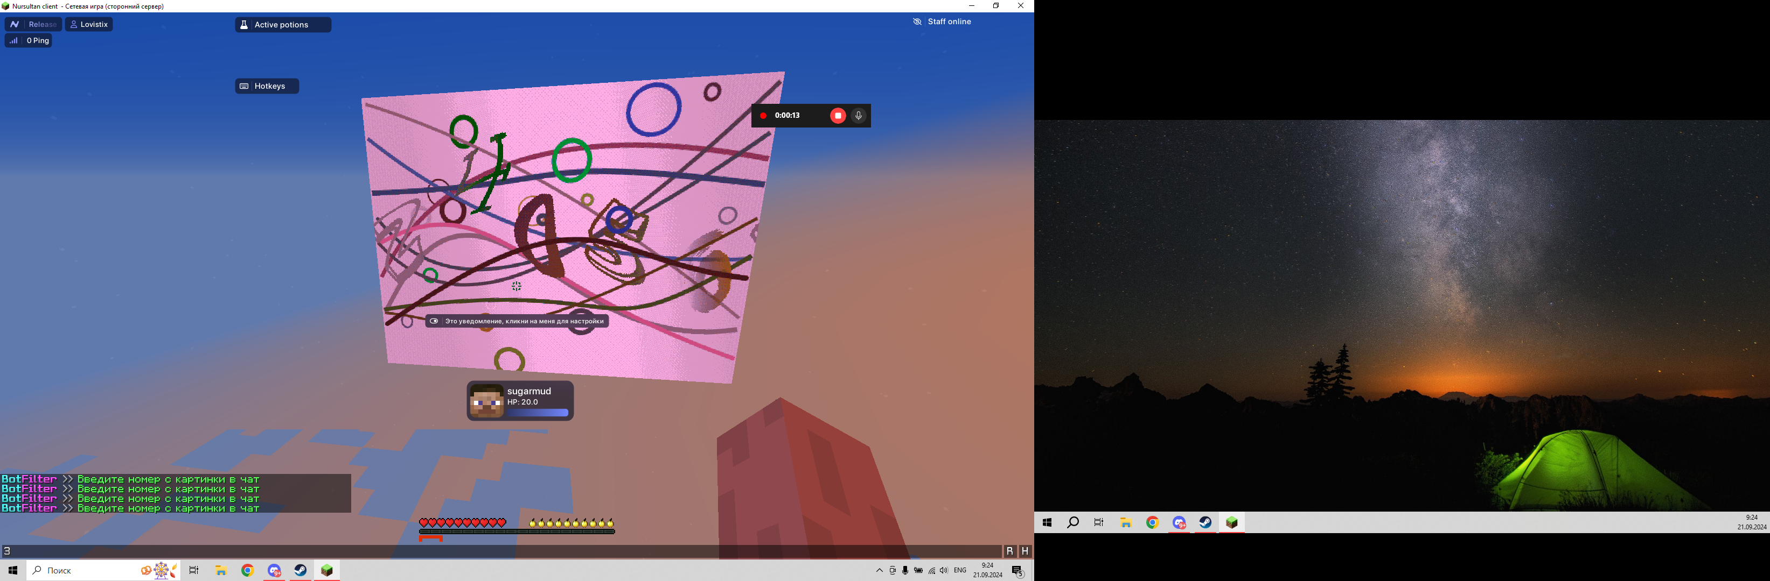1770x581 pixels.
Task: Click the chat input field
Action: pyautogui.click(x=481, y=551)
